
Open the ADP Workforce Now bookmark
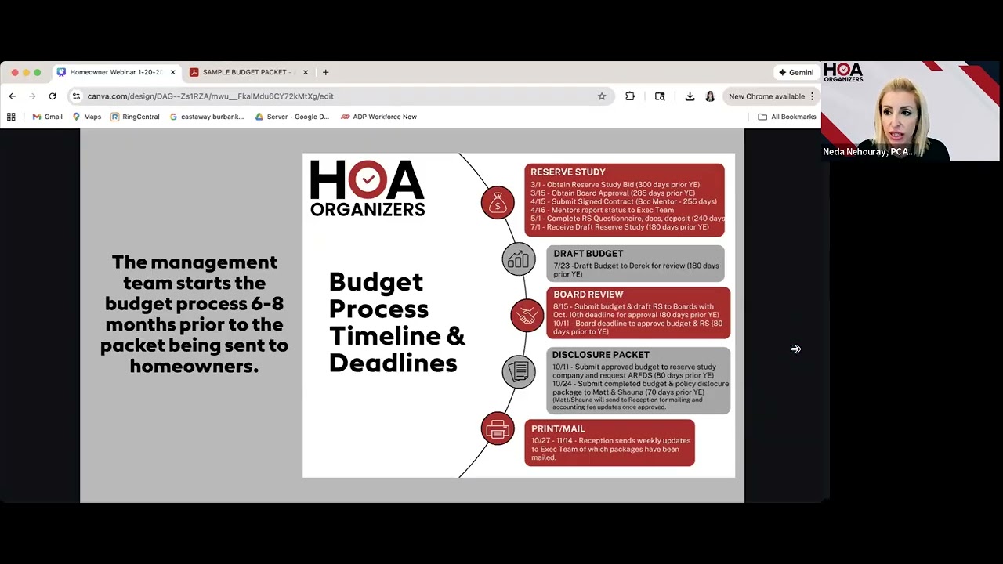(x=378, y=117)
